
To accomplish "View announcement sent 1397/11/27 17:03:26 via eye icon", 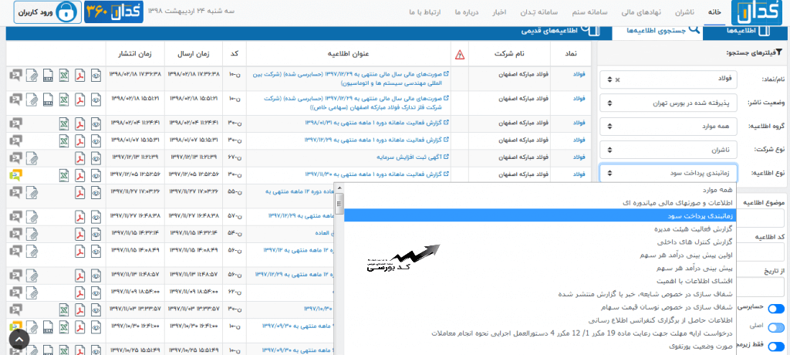I will [x=96, y=193].
